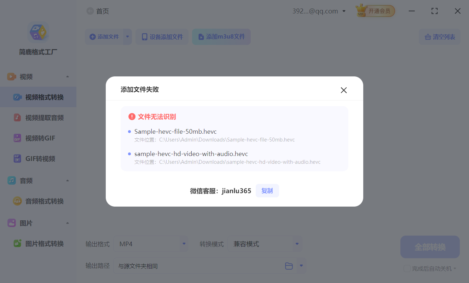Copy the WeChat contact jianlu365
The image size is (469, 283).
[x=267, y=191]
